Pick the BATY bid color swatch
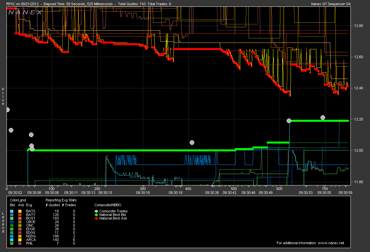The image size is (370, 252). (12, 215)
